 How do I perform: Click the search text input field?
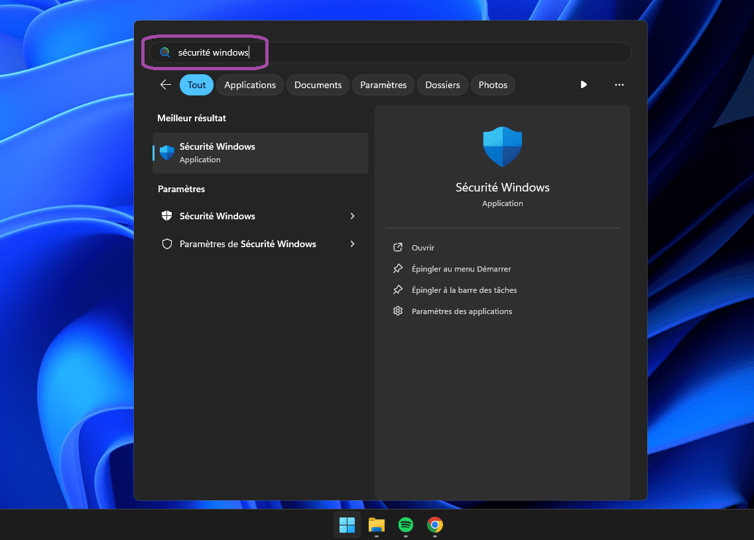(x=398, y=52)
